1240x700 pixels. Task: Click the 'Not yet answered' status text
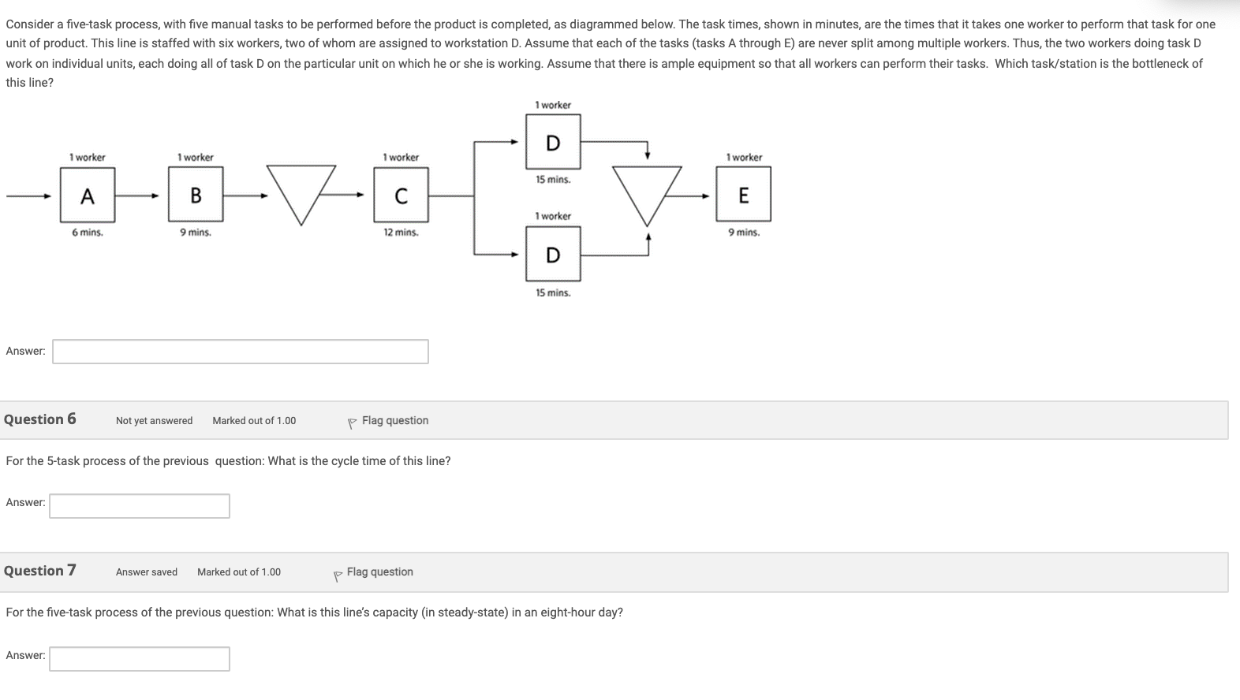(154, 420)
